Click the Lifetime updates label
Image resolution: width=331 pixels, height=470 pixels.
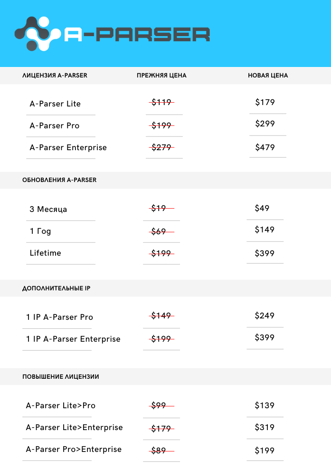click(x=45, y=253)
